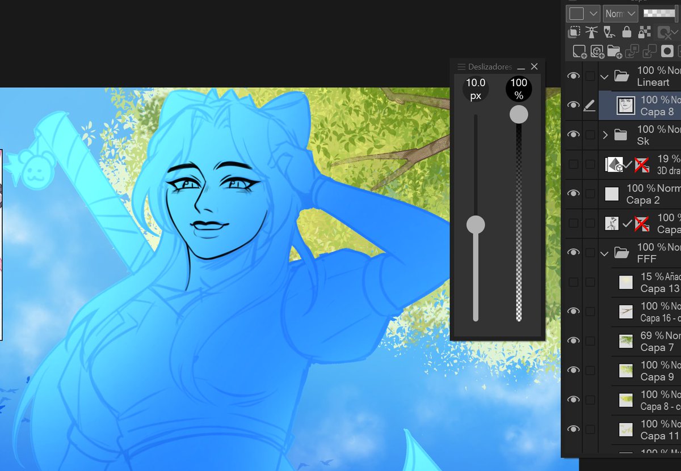Click the Sk folder icon
The width and height of the screenshot is (681, 471).
(621, 135)
